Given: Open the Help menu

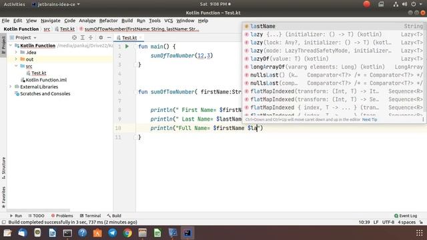Looking at the screenshot, I should click(203, 21).
